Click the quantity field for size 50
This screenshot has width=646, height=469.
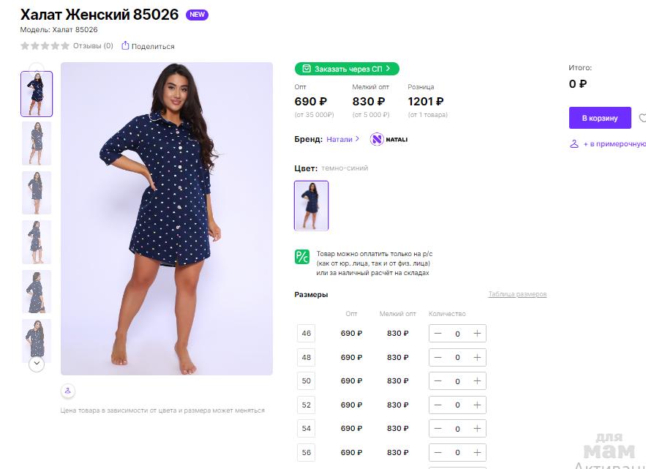tap(457, 381)
